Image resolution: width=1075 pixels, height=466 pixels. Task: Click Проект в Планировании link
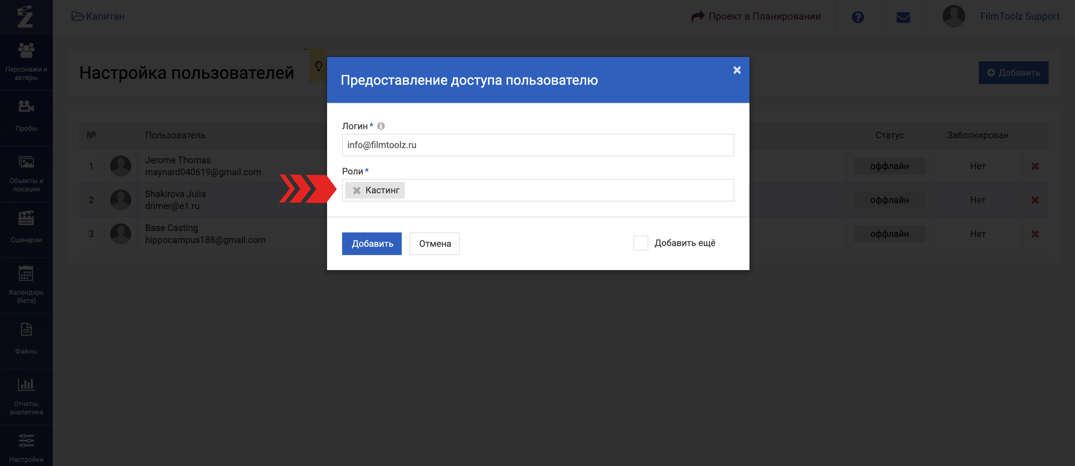756,16
